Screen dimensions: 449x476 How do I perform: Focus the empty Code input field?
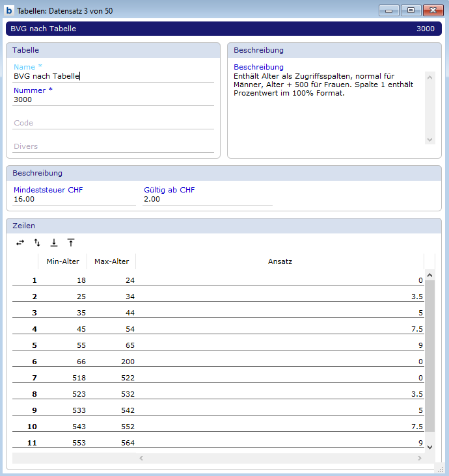pos(113,123)
